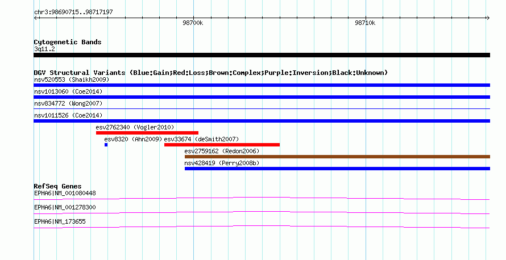
Task: Click the 98710k ruler tick label
Action: (x=365, y=23)
